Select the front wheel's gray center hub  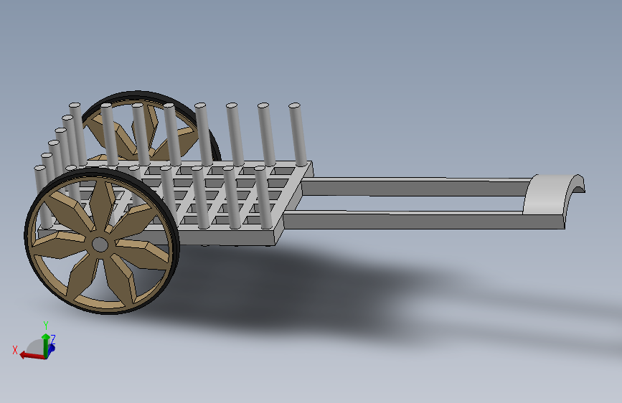[x=100, y=245]
